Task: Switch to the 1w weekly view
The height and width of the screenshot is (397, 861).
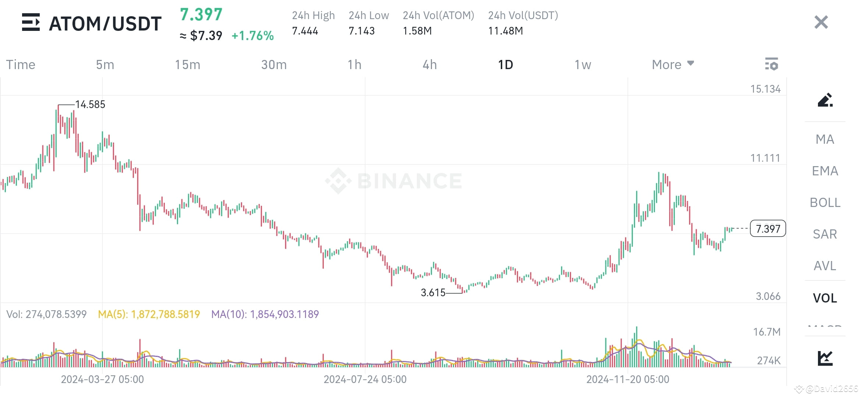Action: [x=582, y=64]
